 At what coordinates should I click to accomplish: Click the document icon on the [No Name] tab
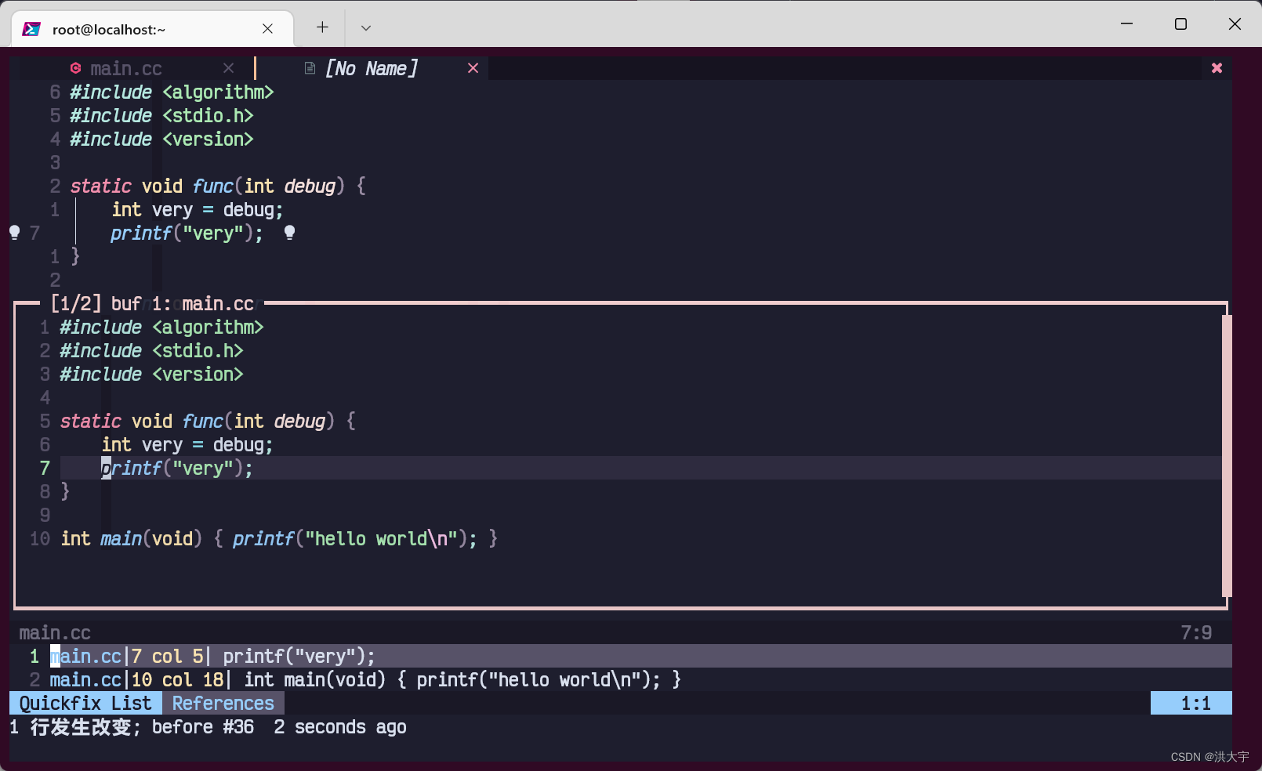tap(310, 68)
